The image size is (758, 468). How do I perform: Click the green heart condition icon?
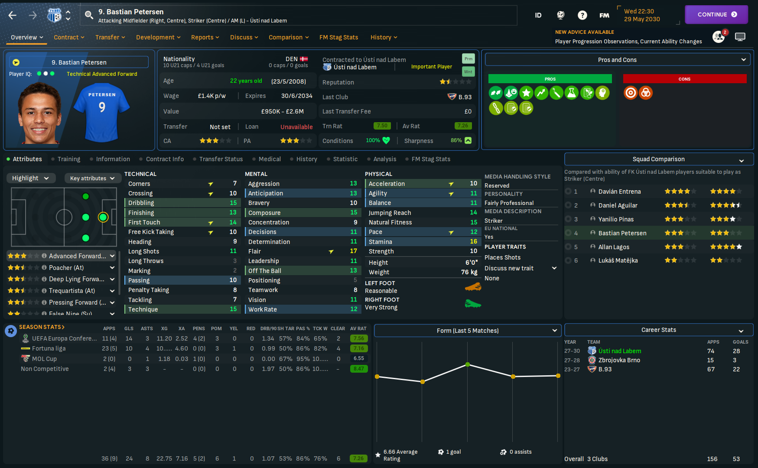[386, 140]
